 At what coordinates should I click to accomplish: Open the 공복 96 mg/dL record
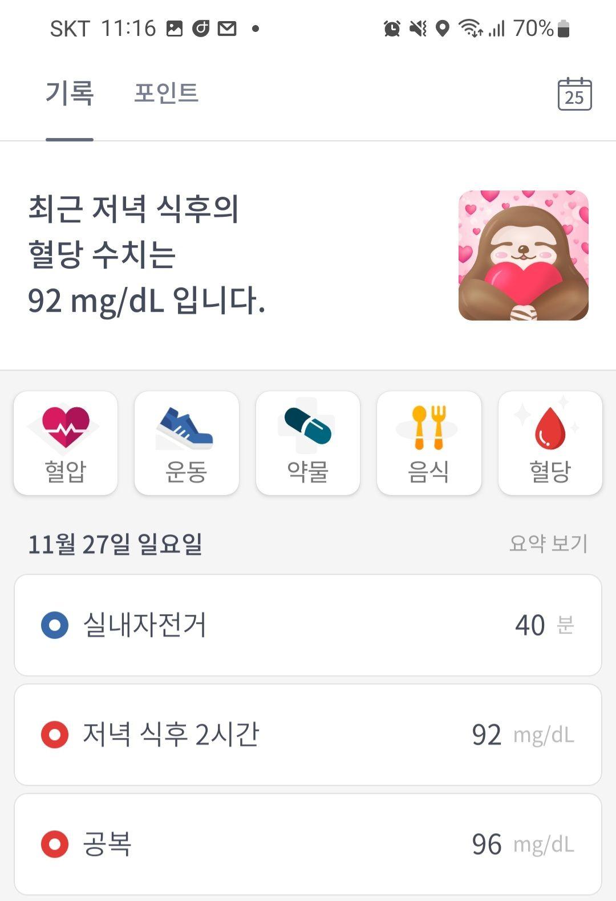[x=308, y=845]
